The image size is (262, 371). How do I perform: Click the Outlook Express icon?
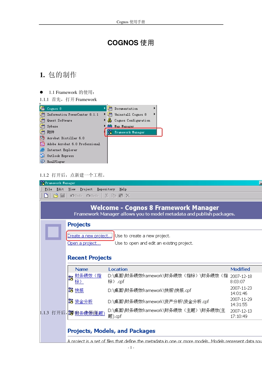click(x=42, y=156)
